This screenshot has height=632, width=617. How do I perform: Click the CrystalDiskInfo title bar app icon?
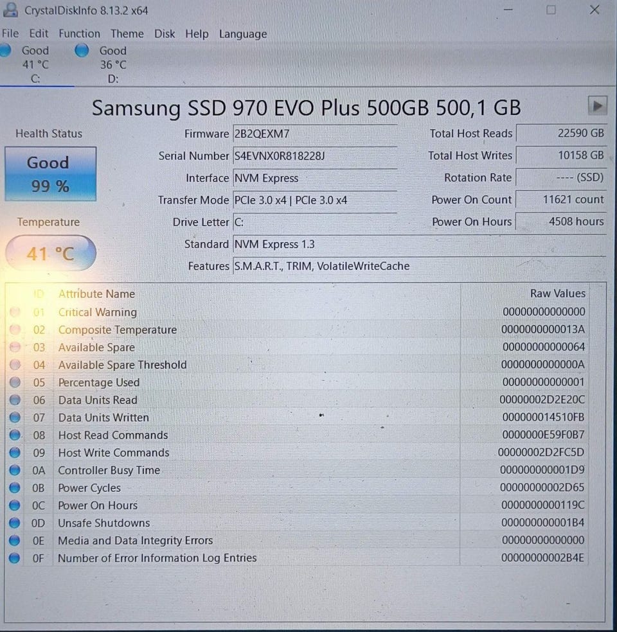tap(10, 10)
